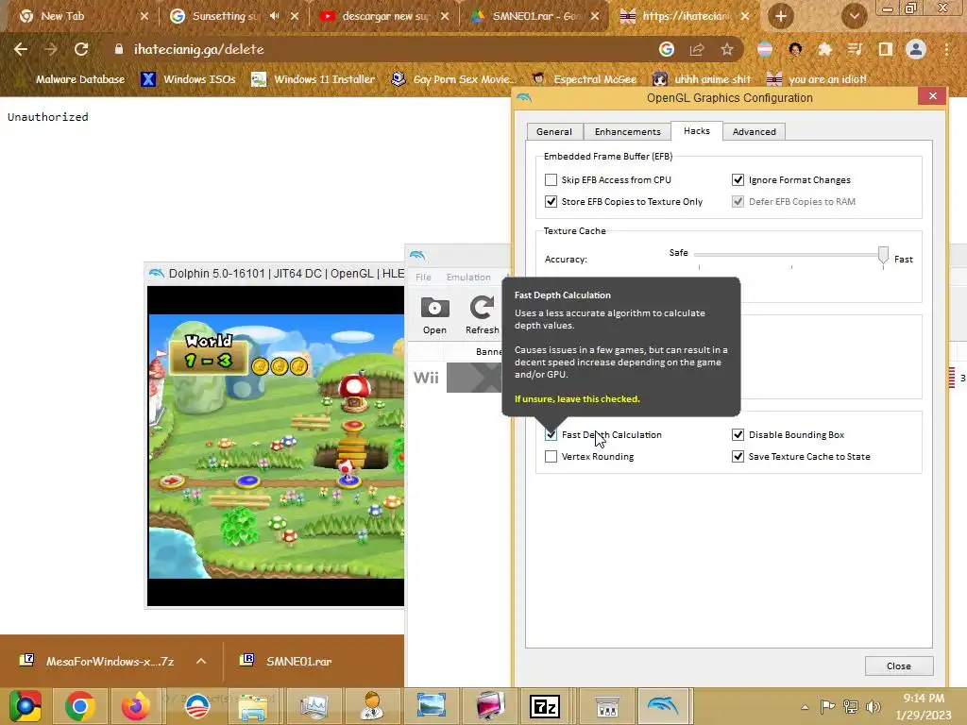Open the Chrome extensions puzzle icon
The image size is (967, 725).
pos(824,49)
